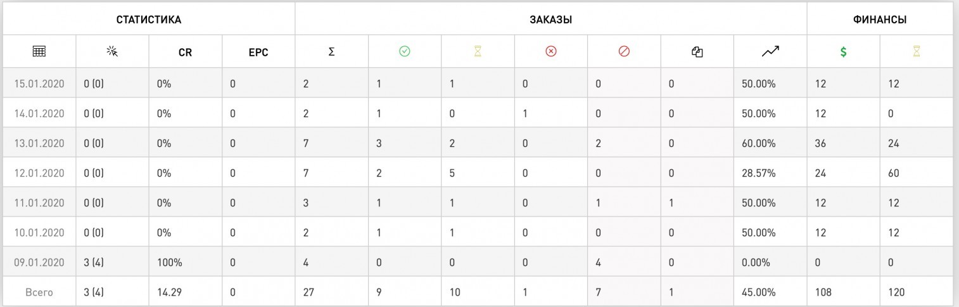
Task: Click the sigma total orders icon
Action: pos(331,53)
